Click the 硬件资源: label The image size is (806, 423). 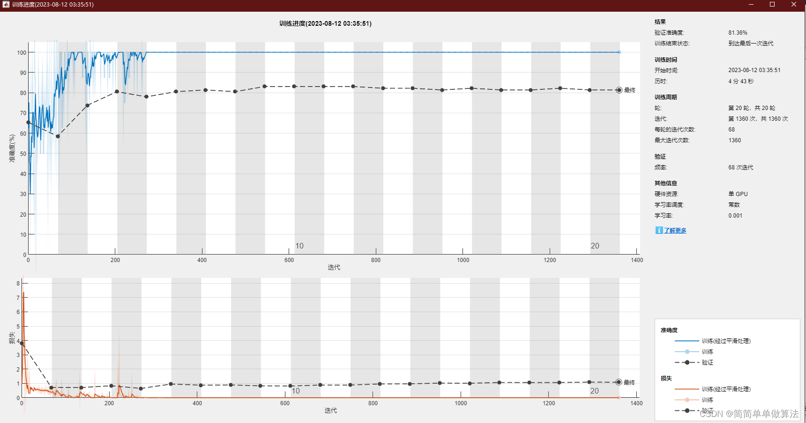coord(666,194)
